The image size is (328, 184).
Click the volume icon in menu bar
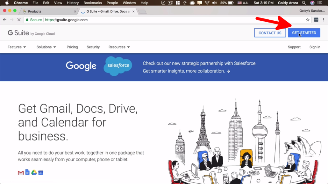pyautogui.click(x=214, y=3)
